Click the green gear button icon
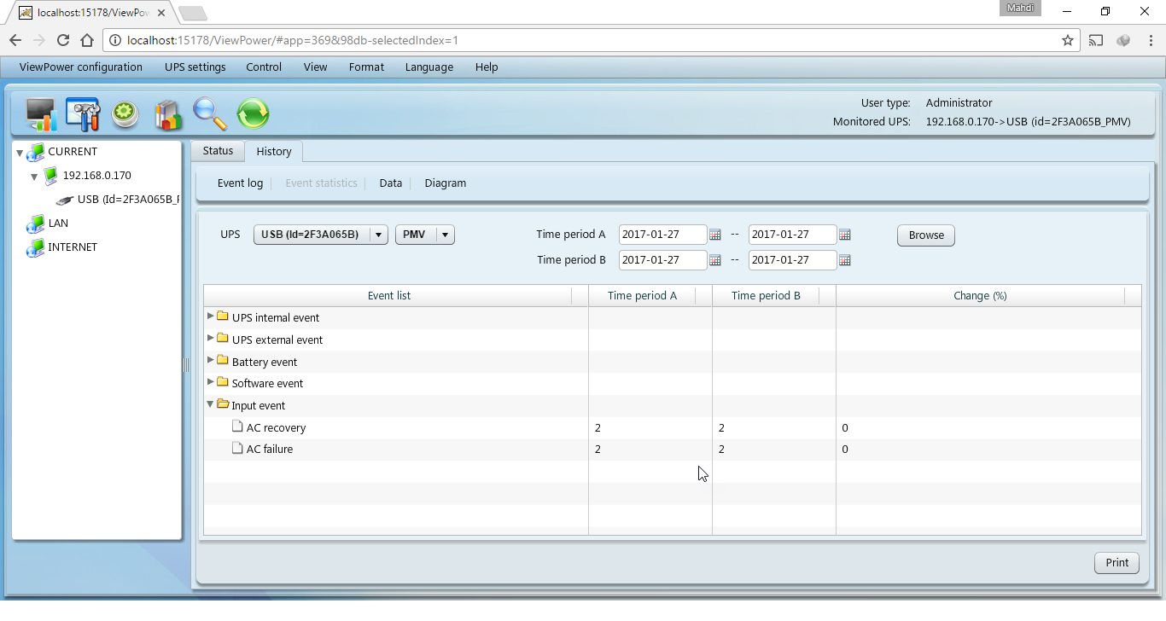This screenshot has width=1166, height=621. (x=125, y=114)
